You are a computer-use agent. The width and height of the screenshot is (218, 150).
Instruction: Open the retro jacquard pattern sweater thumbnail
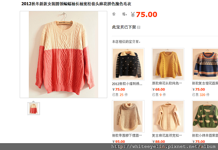(x=205, y=64)
